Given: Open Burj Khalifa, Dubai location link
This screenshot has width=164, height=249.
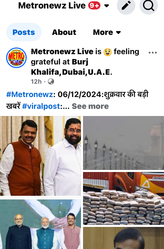Looking at the screenshot, I should coord(71,67).
